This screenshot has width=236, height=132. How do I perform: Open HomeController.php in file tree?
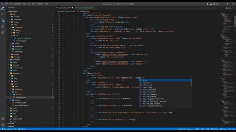click(22, 38)
